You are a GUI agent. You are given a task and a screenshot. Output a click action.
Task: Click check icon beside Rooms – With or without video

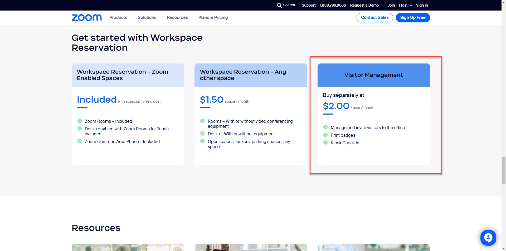click(x=202, y=121)
